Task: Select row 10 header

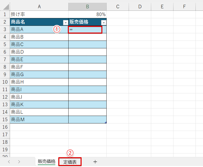Action: click(x=5, y=82)
